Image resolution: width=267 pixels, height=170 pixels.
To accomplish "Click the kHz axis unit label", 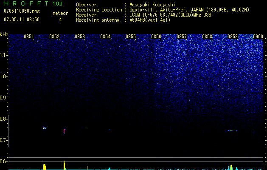I will 4,34.
